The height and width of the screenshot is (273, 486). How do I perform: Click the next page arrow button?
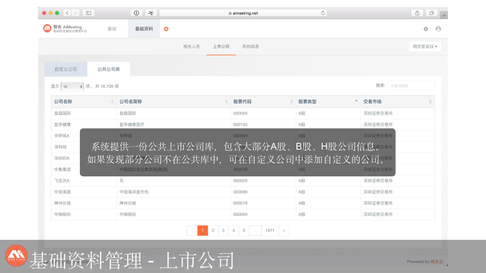(x=284, y=231)
